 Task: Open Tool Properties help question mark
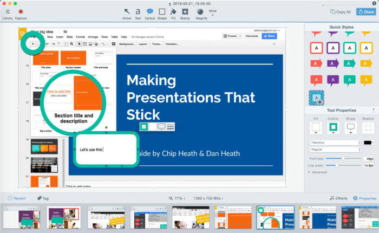(373, 110)
